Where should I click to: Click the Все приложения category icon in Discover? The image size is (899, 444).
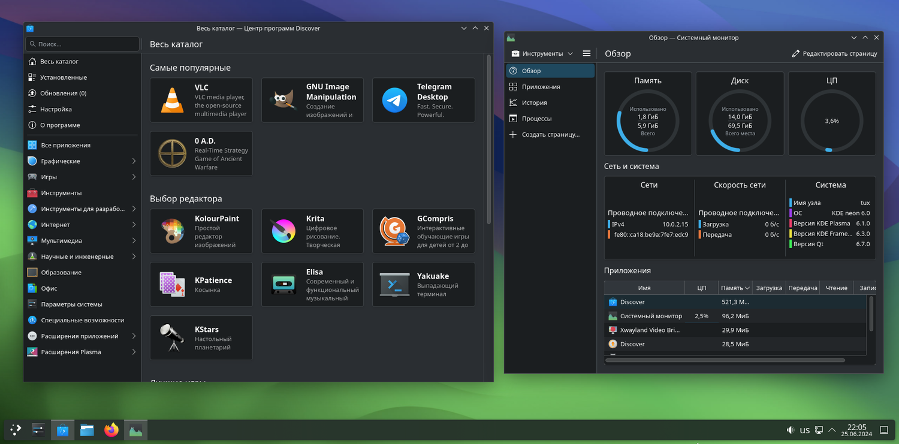[32, 145]
